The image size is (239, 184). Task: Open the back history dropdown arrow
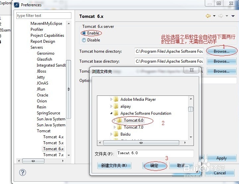(x=214, y=16)
